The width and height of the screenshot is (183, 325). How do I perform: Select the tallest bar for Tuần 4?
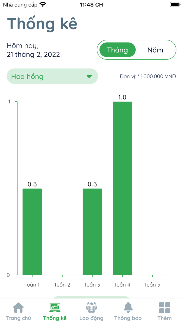pos(122,188)
